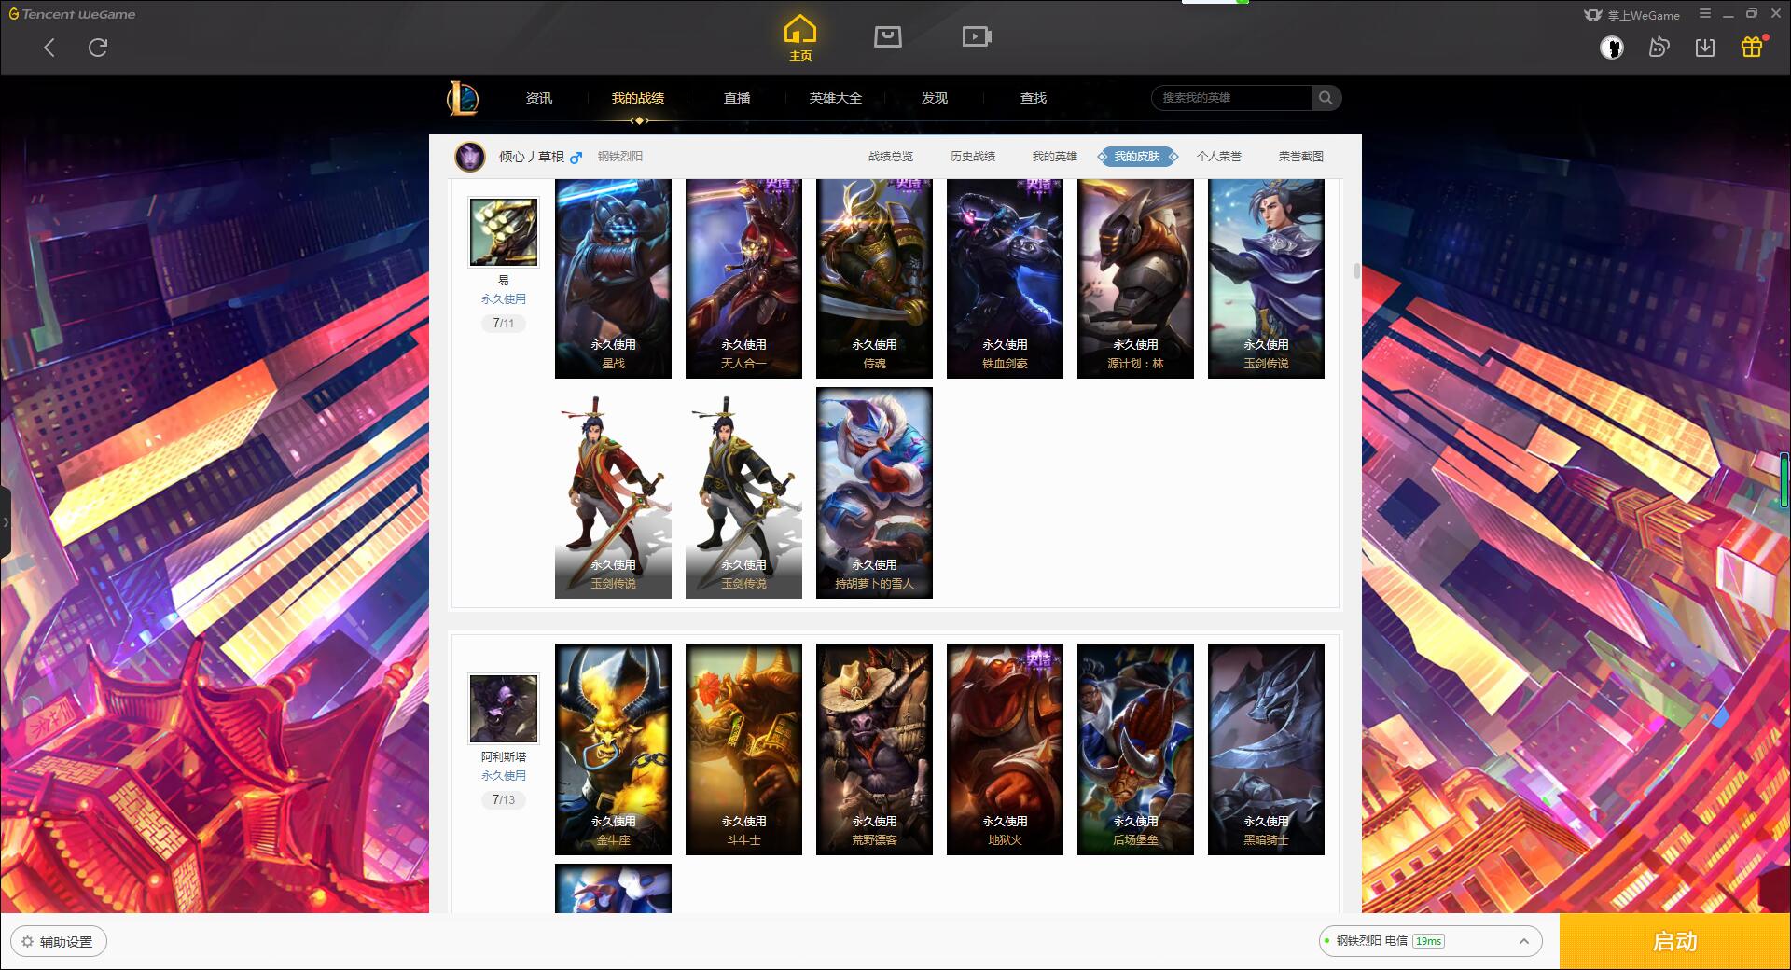Open the black-robed 玉剑传说 skin card
Viewport: 1791px width, 970px height.
(x=743, y=493)
